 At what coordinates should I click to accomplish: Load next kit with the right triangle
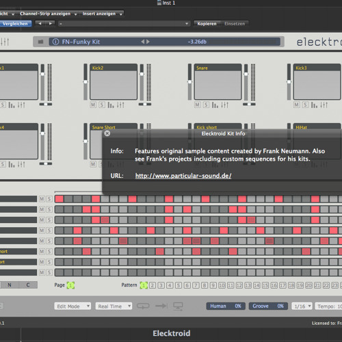tap(148, 42)
